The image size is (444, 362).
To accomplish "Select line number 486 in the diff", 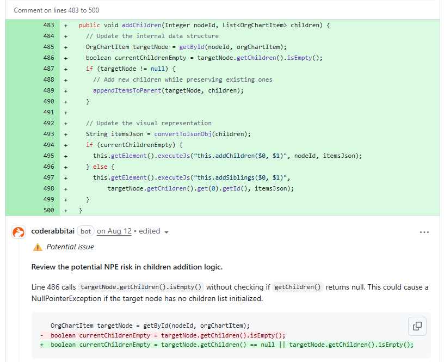I will tap(48, 58).
